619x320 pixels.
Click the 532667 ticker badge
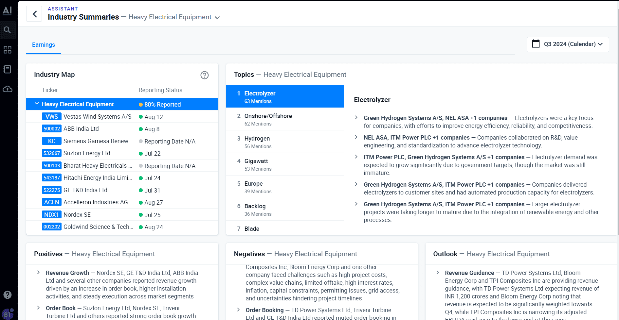coord(52,153)
